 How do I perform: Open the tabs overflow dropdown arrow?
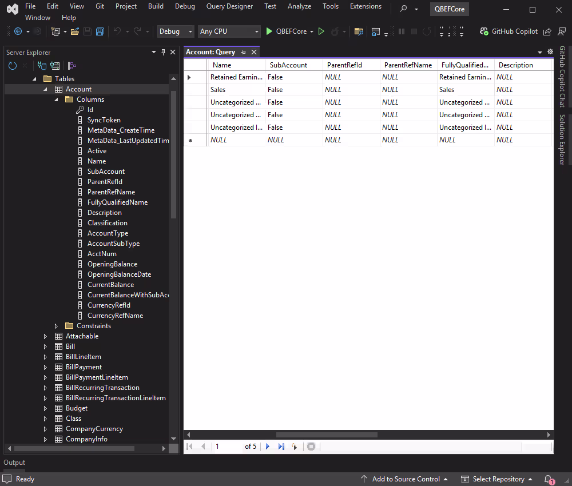[x=540, y=52]
